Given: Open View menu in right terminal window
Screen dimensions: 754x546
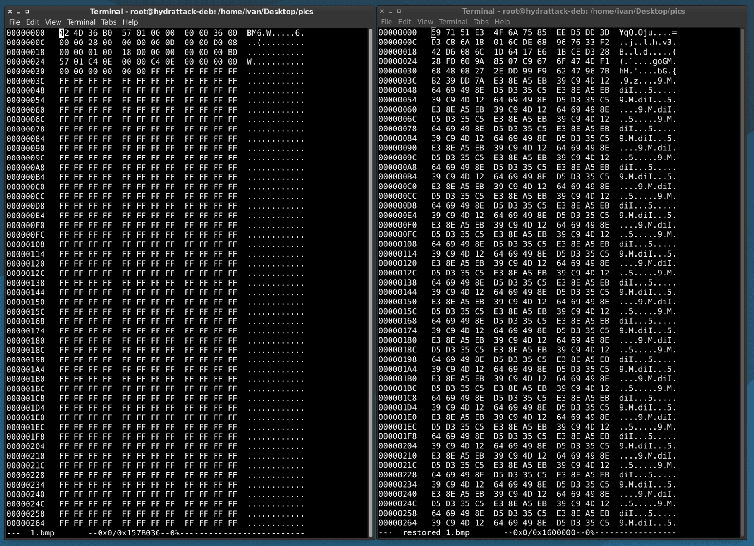Looking at the screenshot, I should tap(425, 22).
